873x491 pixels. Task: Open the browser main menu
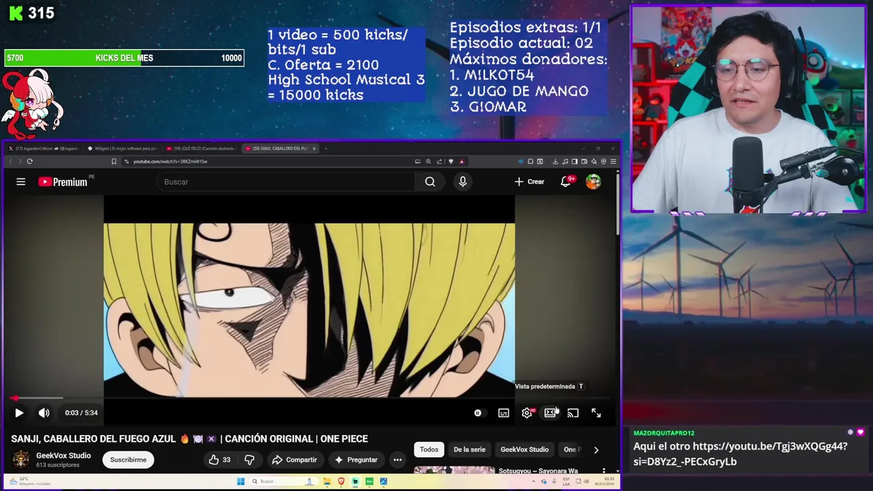pyautogui.click(x=613, y=162)
